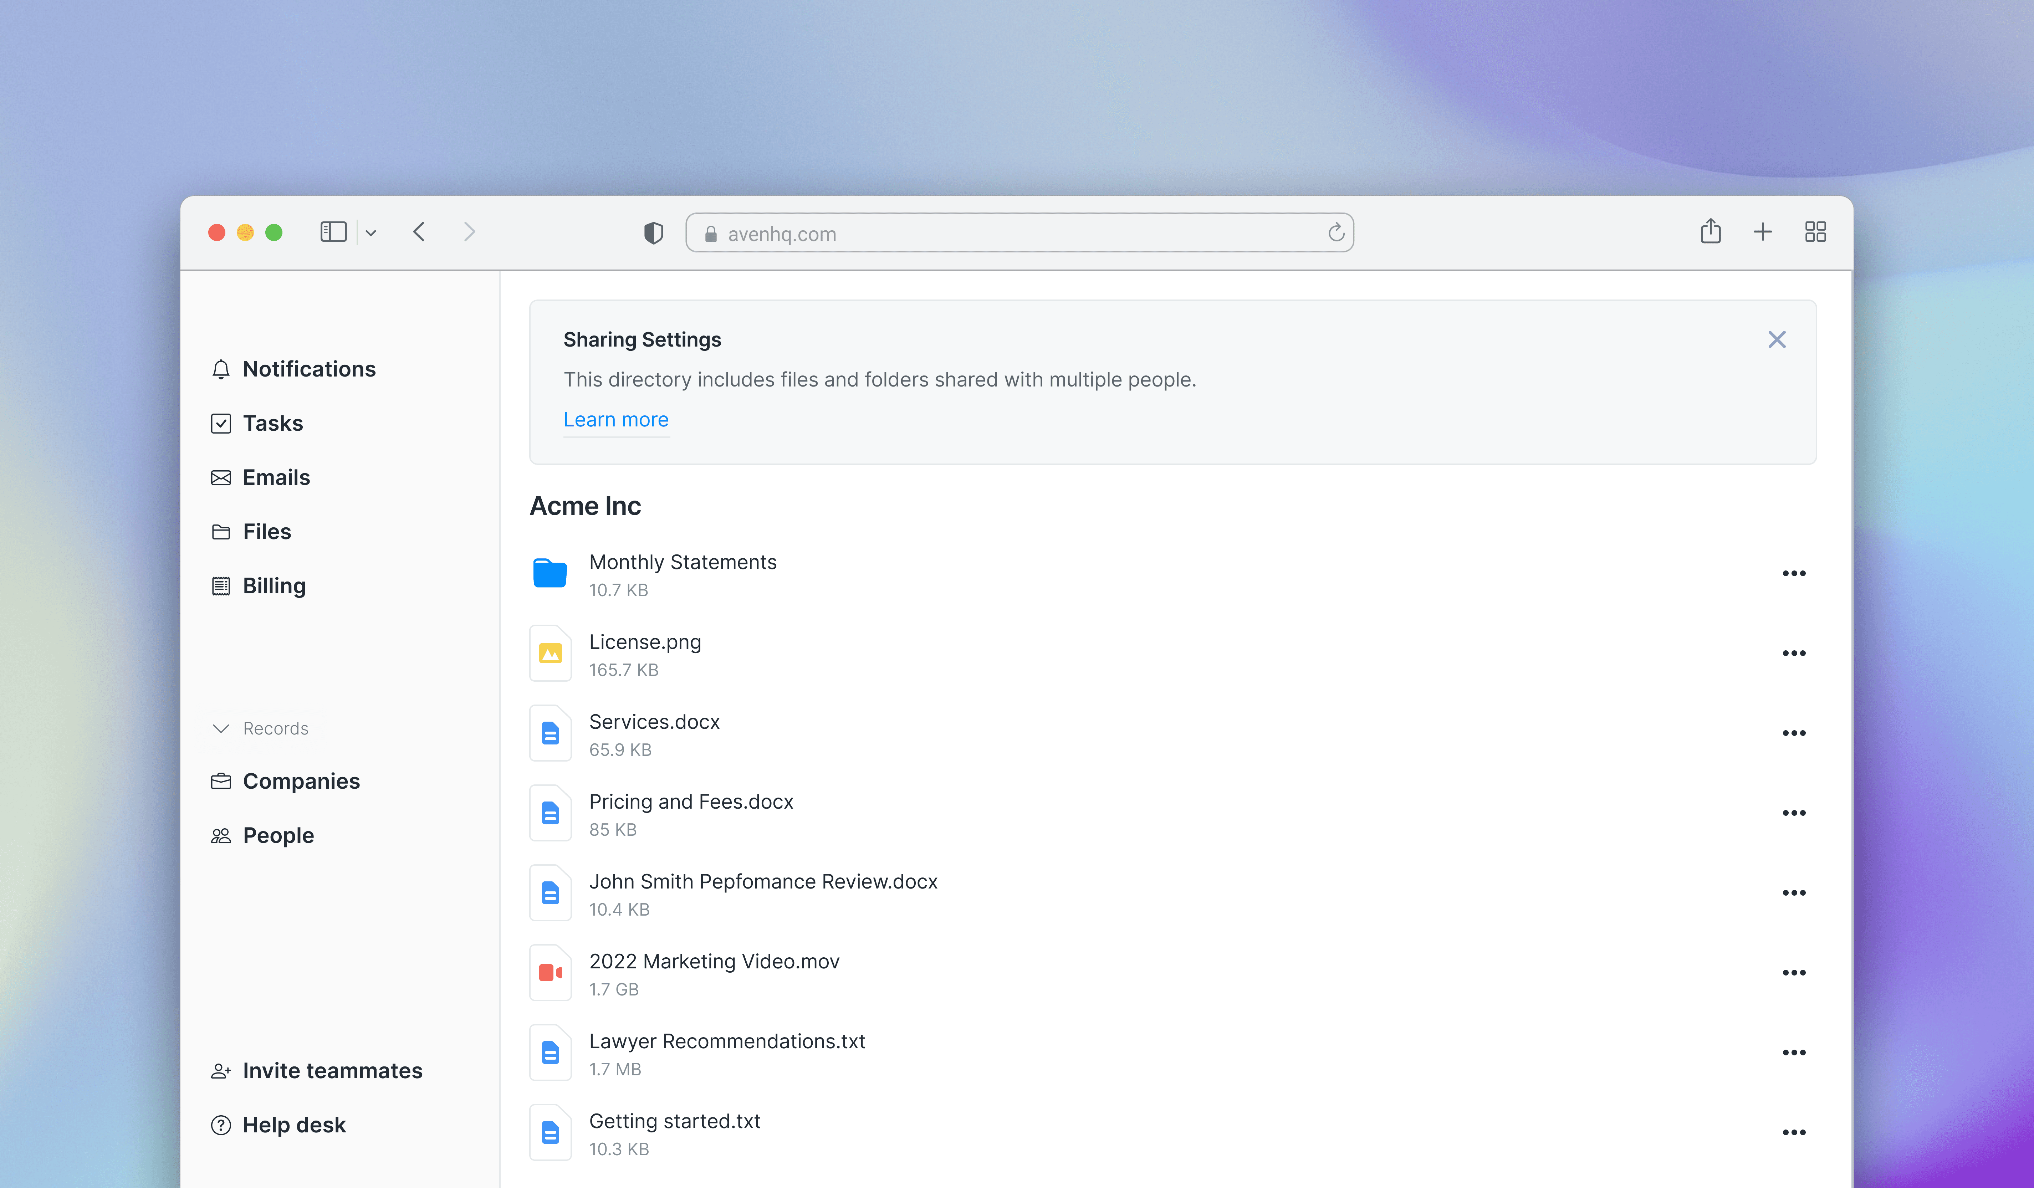Image resolution: width=2034 pixels, height=1188 pixels.
Task: Go forward with the browser forward arrow
Action: click(469, 232)
